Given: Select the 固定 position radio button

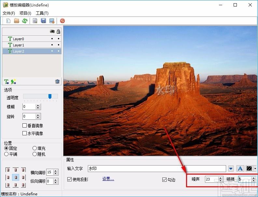Looking at the screenshot, I should point(6,148).
